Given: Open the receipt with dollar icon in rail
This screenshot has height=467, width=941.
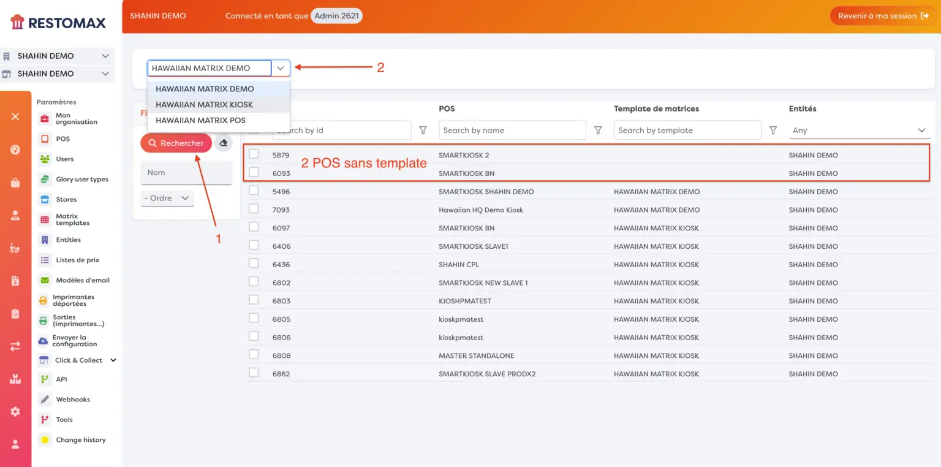Looking at the screenshot, I should tap(15, 281).
